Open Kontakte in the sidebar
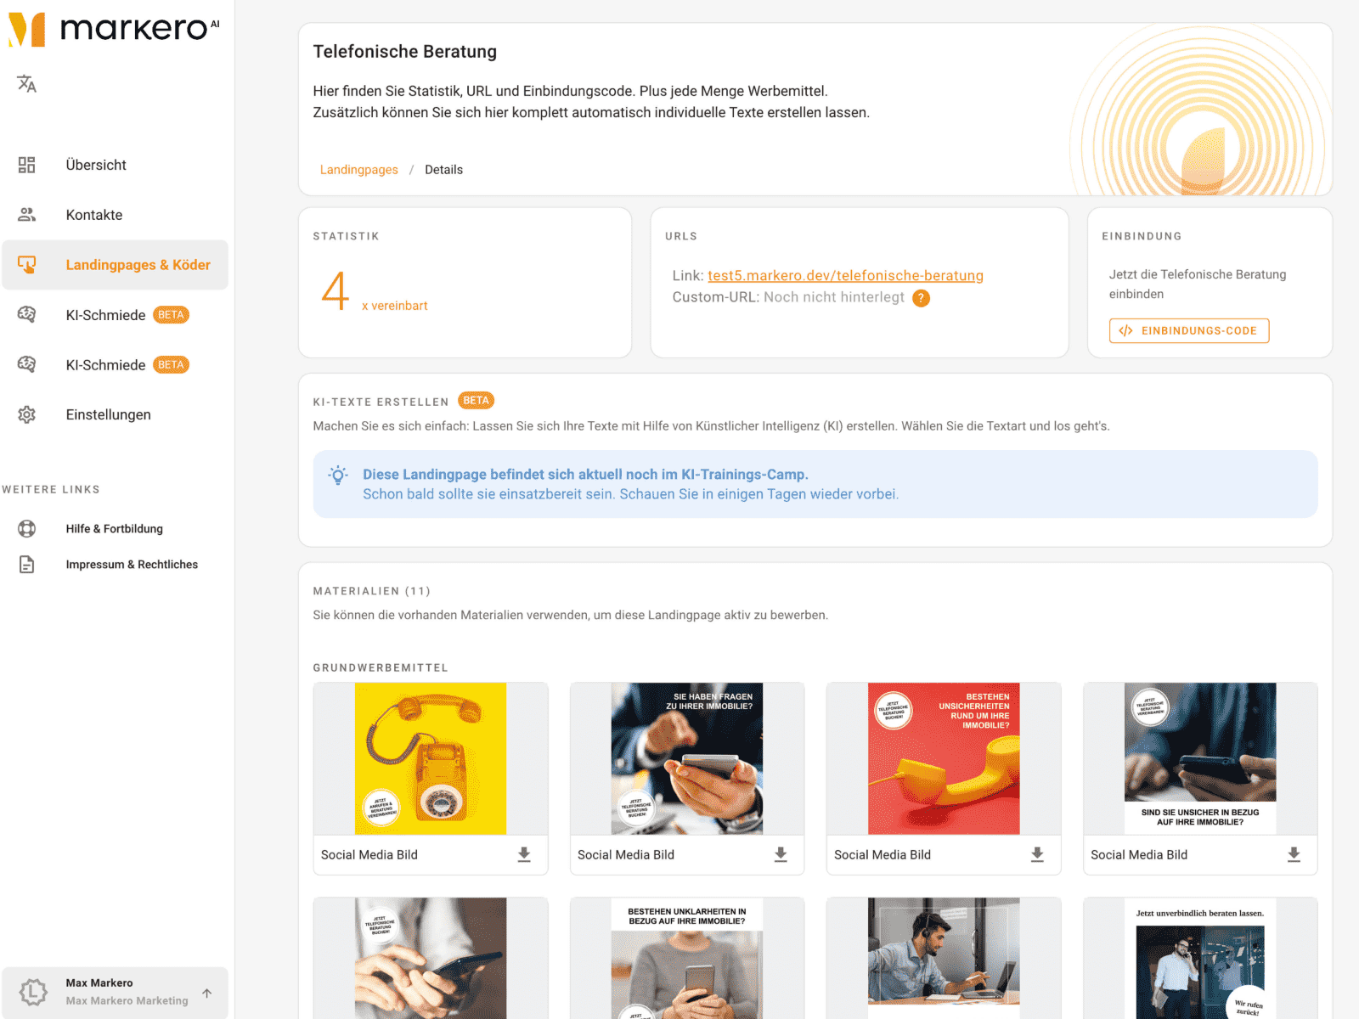 click(x=115, y=215)
